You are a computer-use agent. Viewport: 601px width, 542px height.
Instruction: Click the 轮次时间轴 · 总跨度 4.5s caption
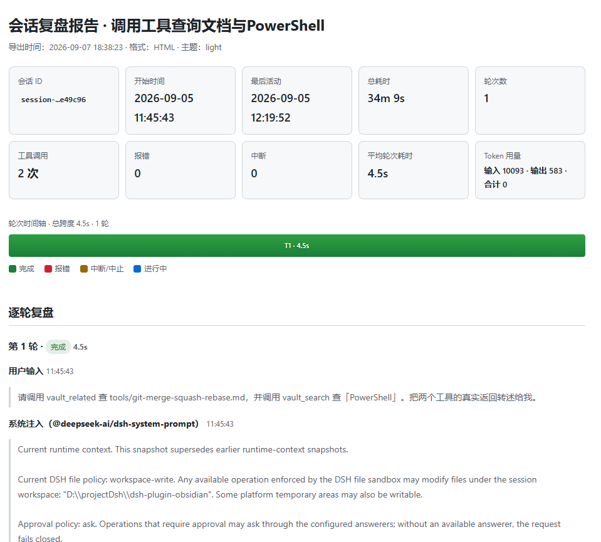pos(59,224)
